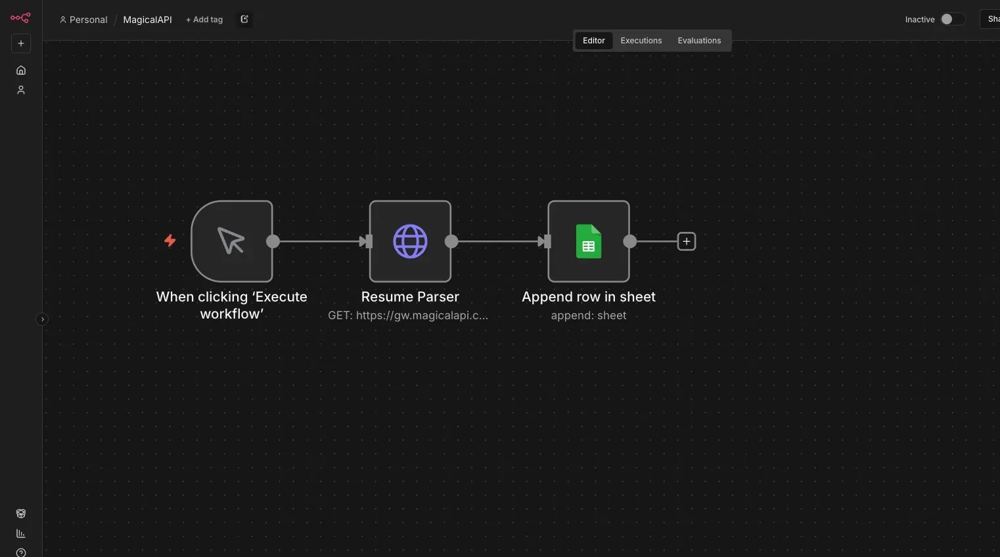
Task: Click the plus create button in sidebar
Action: 21,43
